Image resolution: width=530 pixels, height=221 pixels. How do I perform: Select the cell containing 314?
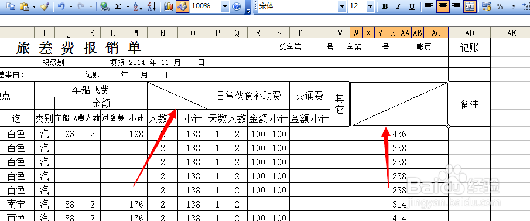(x=399, y=204)
